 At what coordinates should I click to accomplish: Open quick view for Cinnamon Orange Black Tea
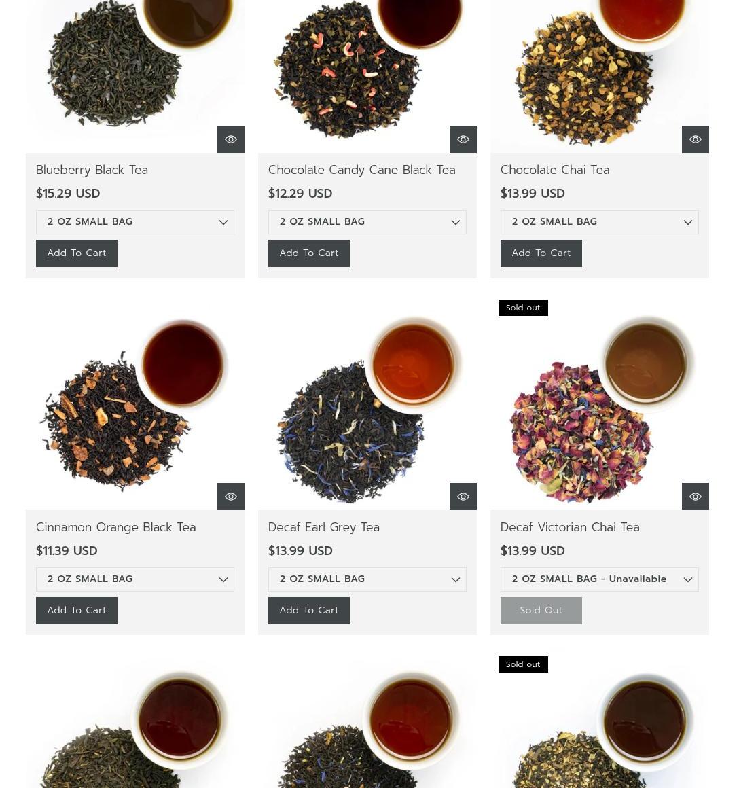click(230, 497)
